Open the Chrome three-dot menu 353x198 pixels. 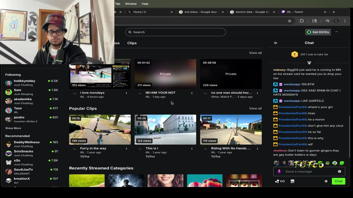[345, 21]
